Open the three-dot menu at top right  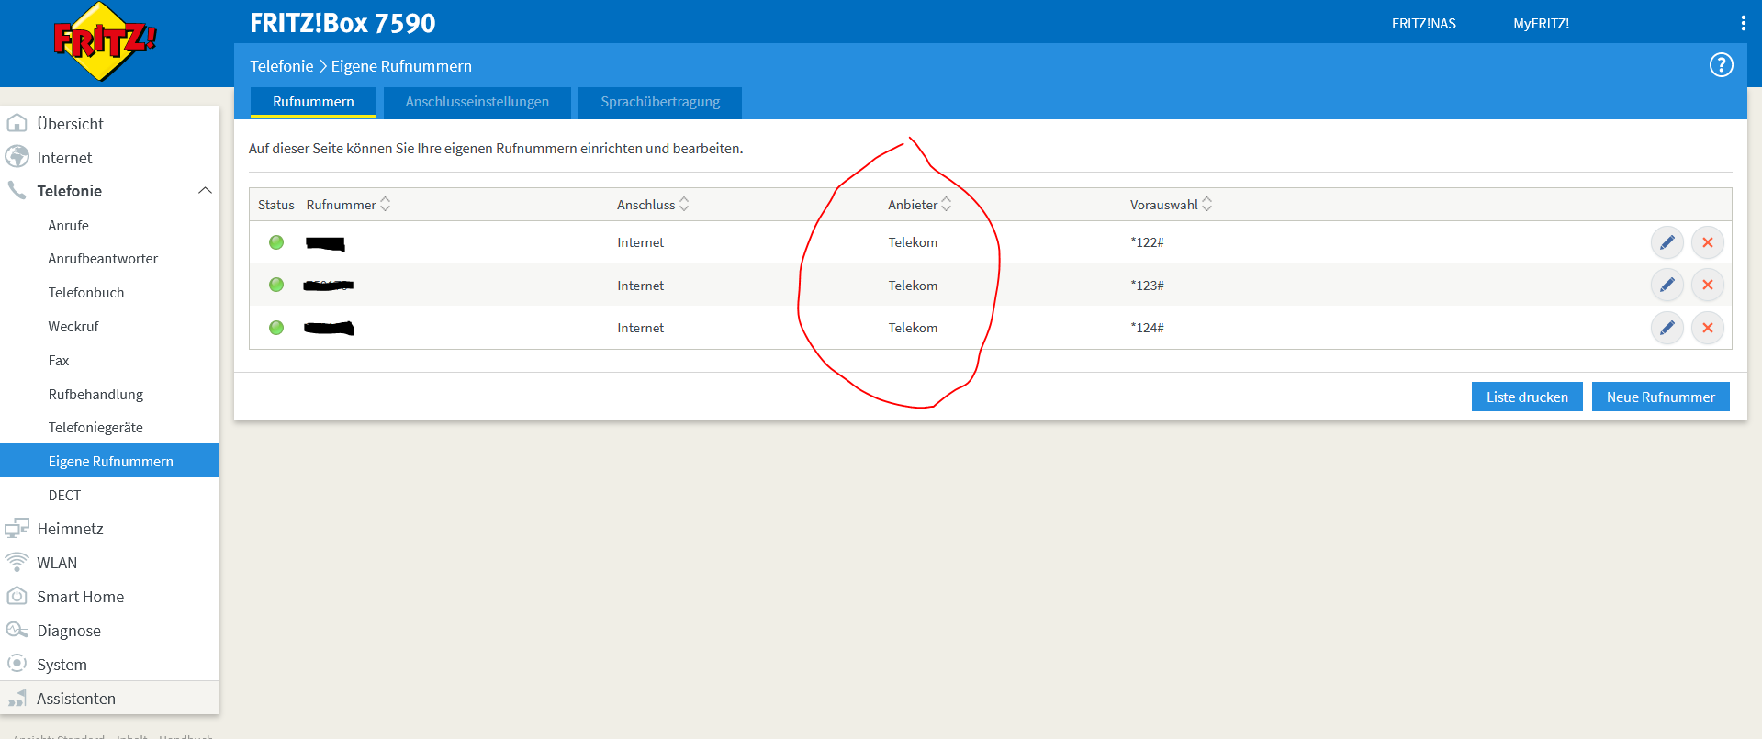point(1743,24)
